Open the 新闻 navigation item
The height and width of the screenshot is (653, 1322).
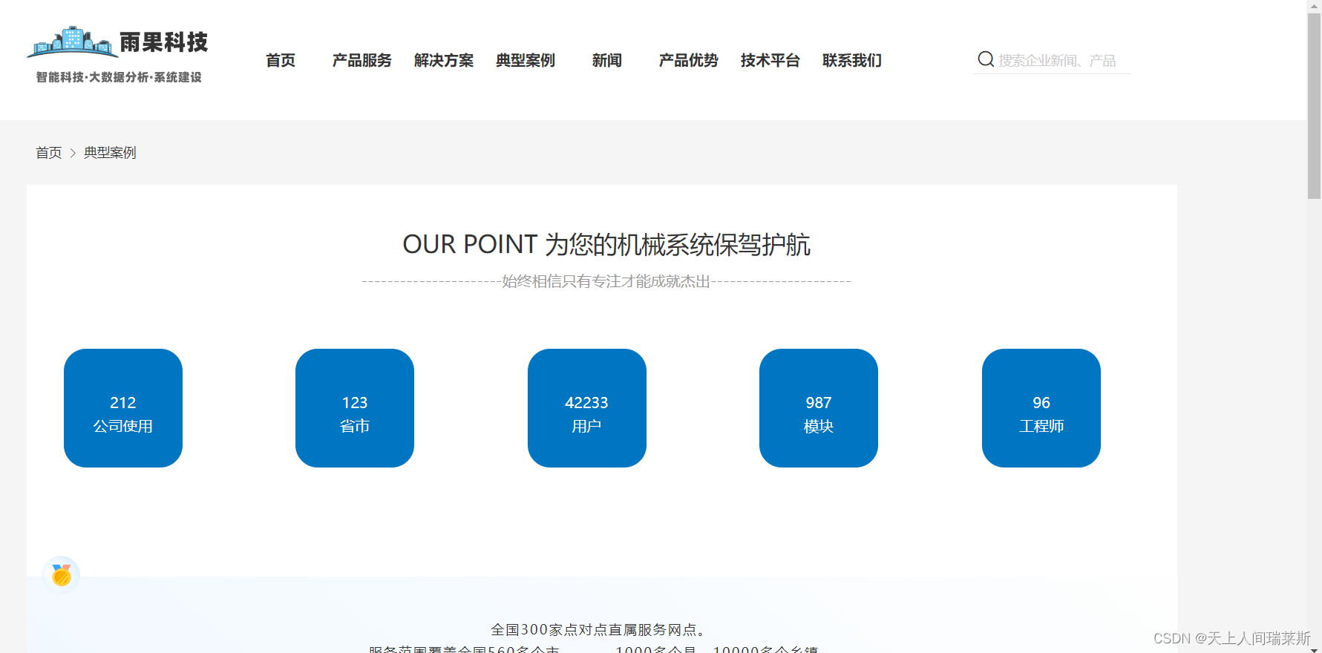coord(607,60)
